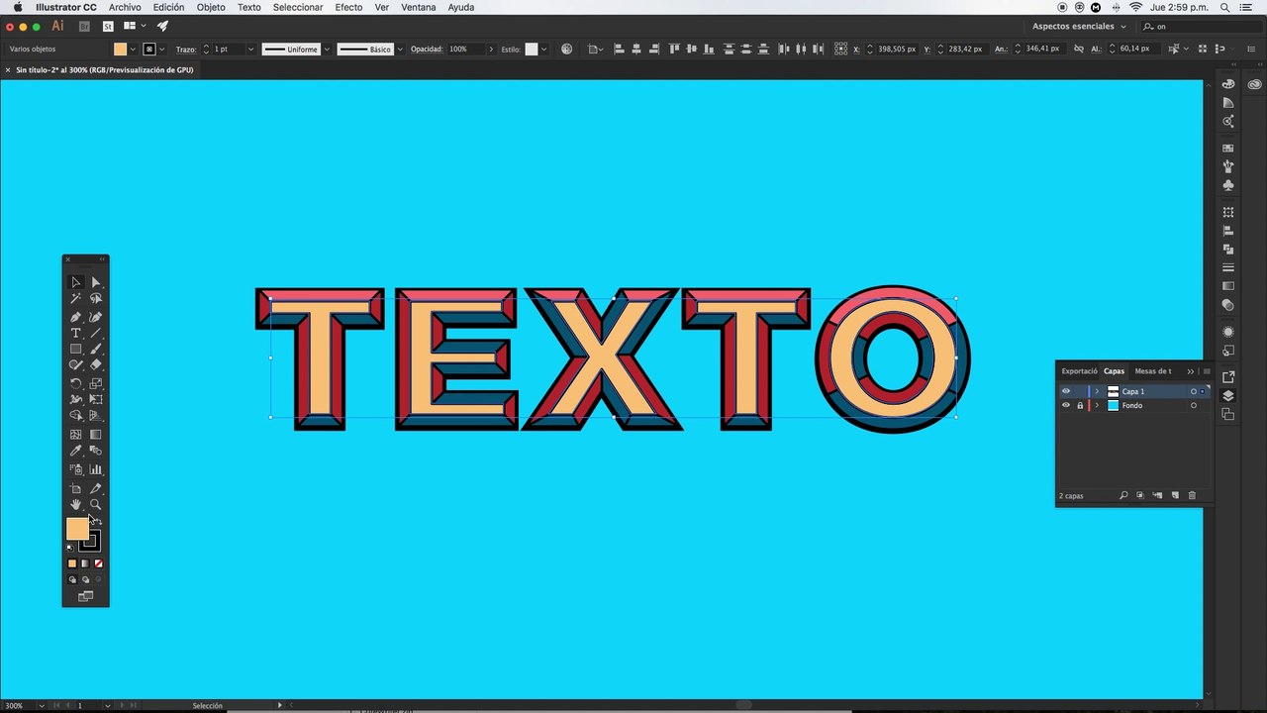
Task: Select the Pen tool
Action: (x=75, y=317)
